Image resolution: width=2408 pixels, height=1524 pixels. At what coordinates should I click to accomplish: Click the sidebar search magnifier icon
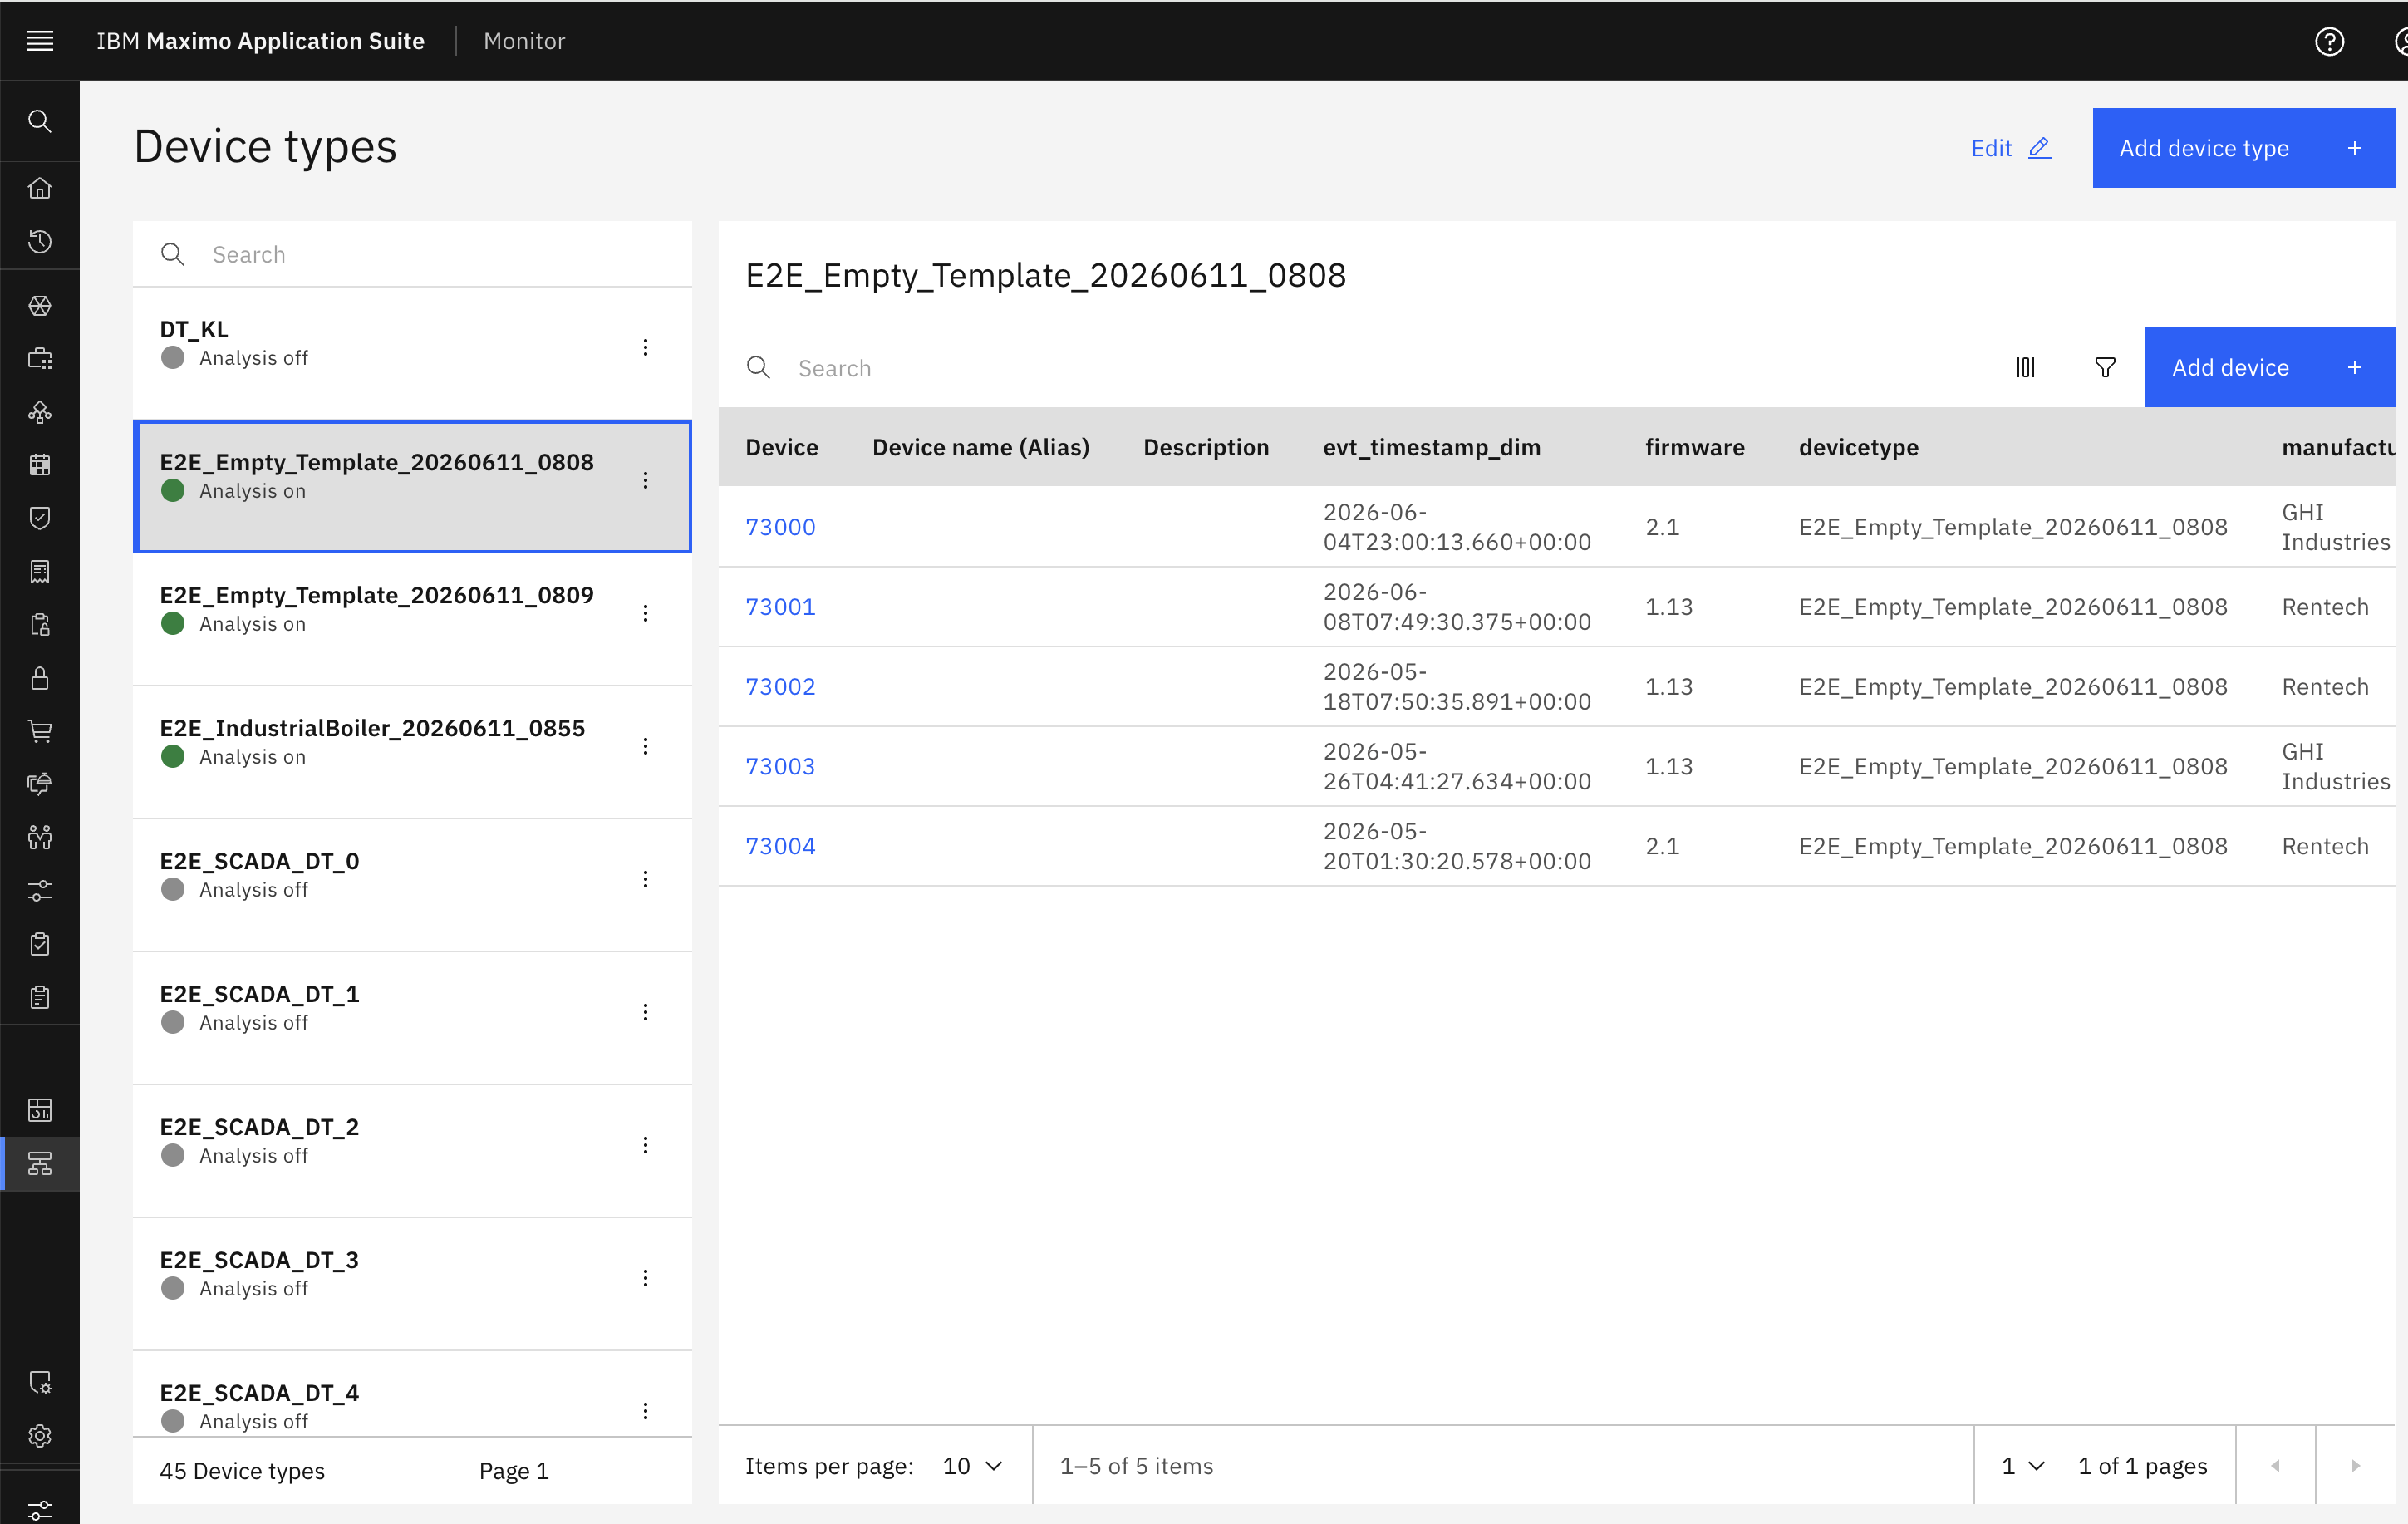[40, 121]
